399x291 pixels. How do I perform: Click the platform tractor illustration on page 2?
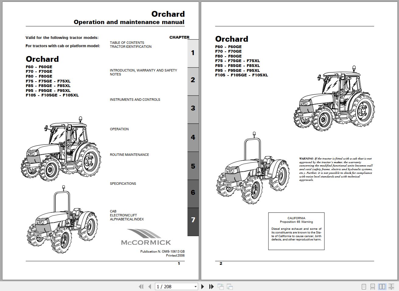[253, 167]
